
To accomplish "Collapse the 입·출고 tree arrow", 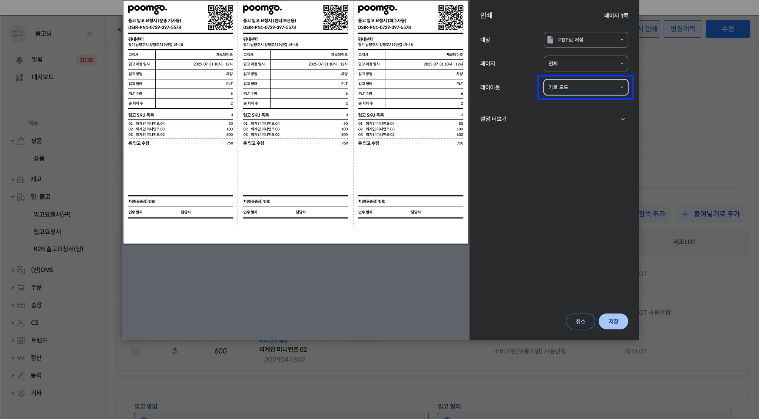I will click(x=12, y=197).
